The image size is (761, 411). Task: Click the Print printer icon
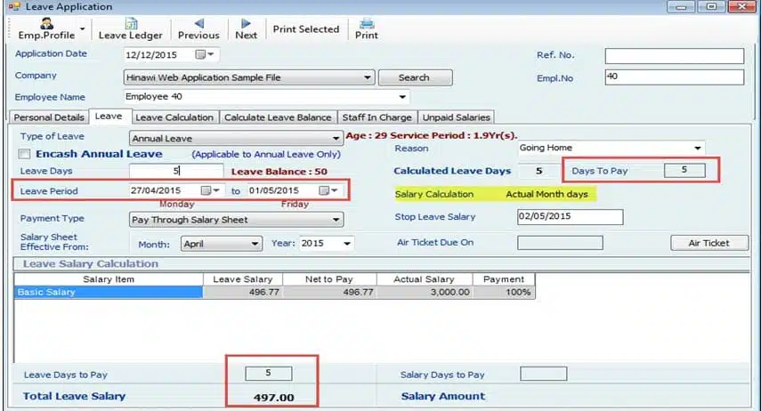(x=366, y=23)
